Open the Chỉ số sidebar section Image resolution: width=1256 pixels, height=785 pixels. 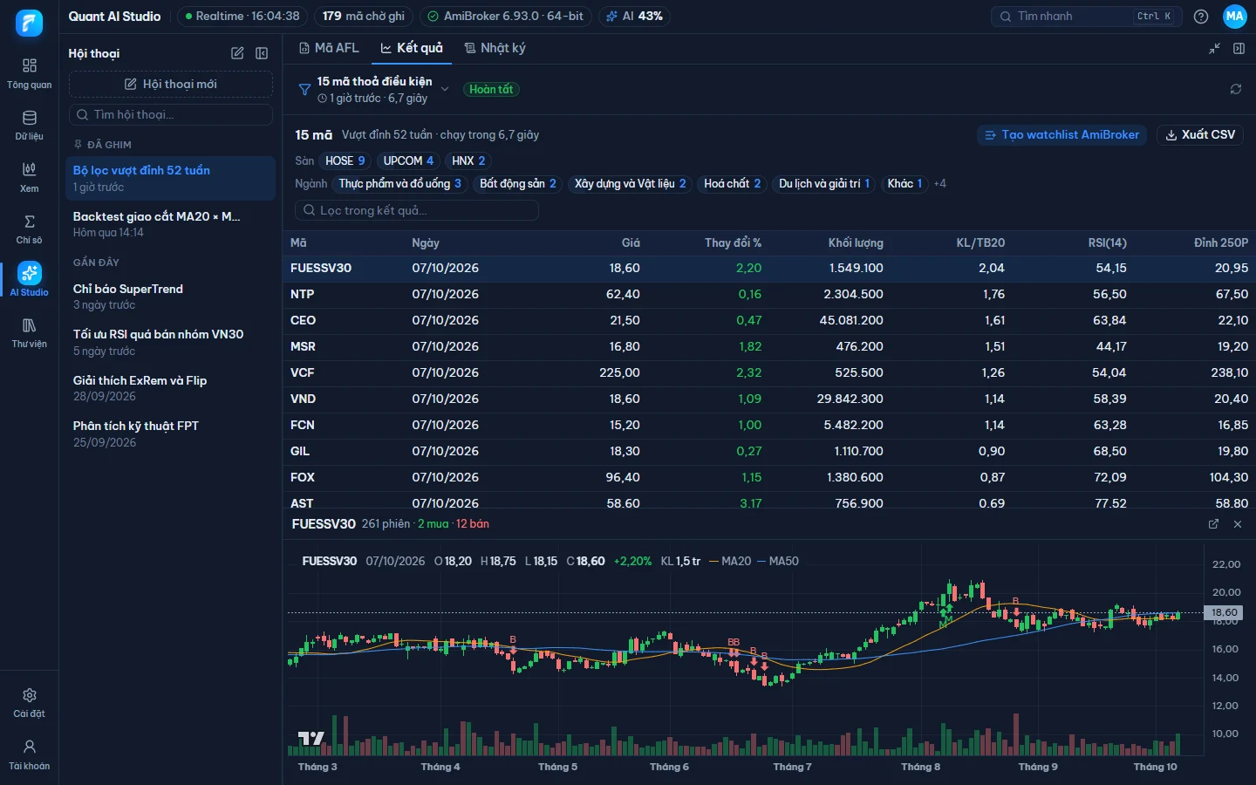29,229
